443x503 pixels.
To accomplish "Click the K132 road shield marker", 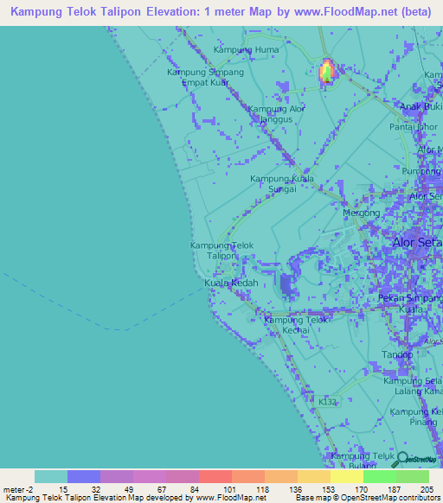I will click(x=328, y=402).
